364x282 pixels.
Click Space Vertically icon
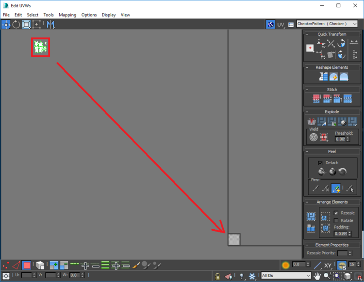pos(355,54)
